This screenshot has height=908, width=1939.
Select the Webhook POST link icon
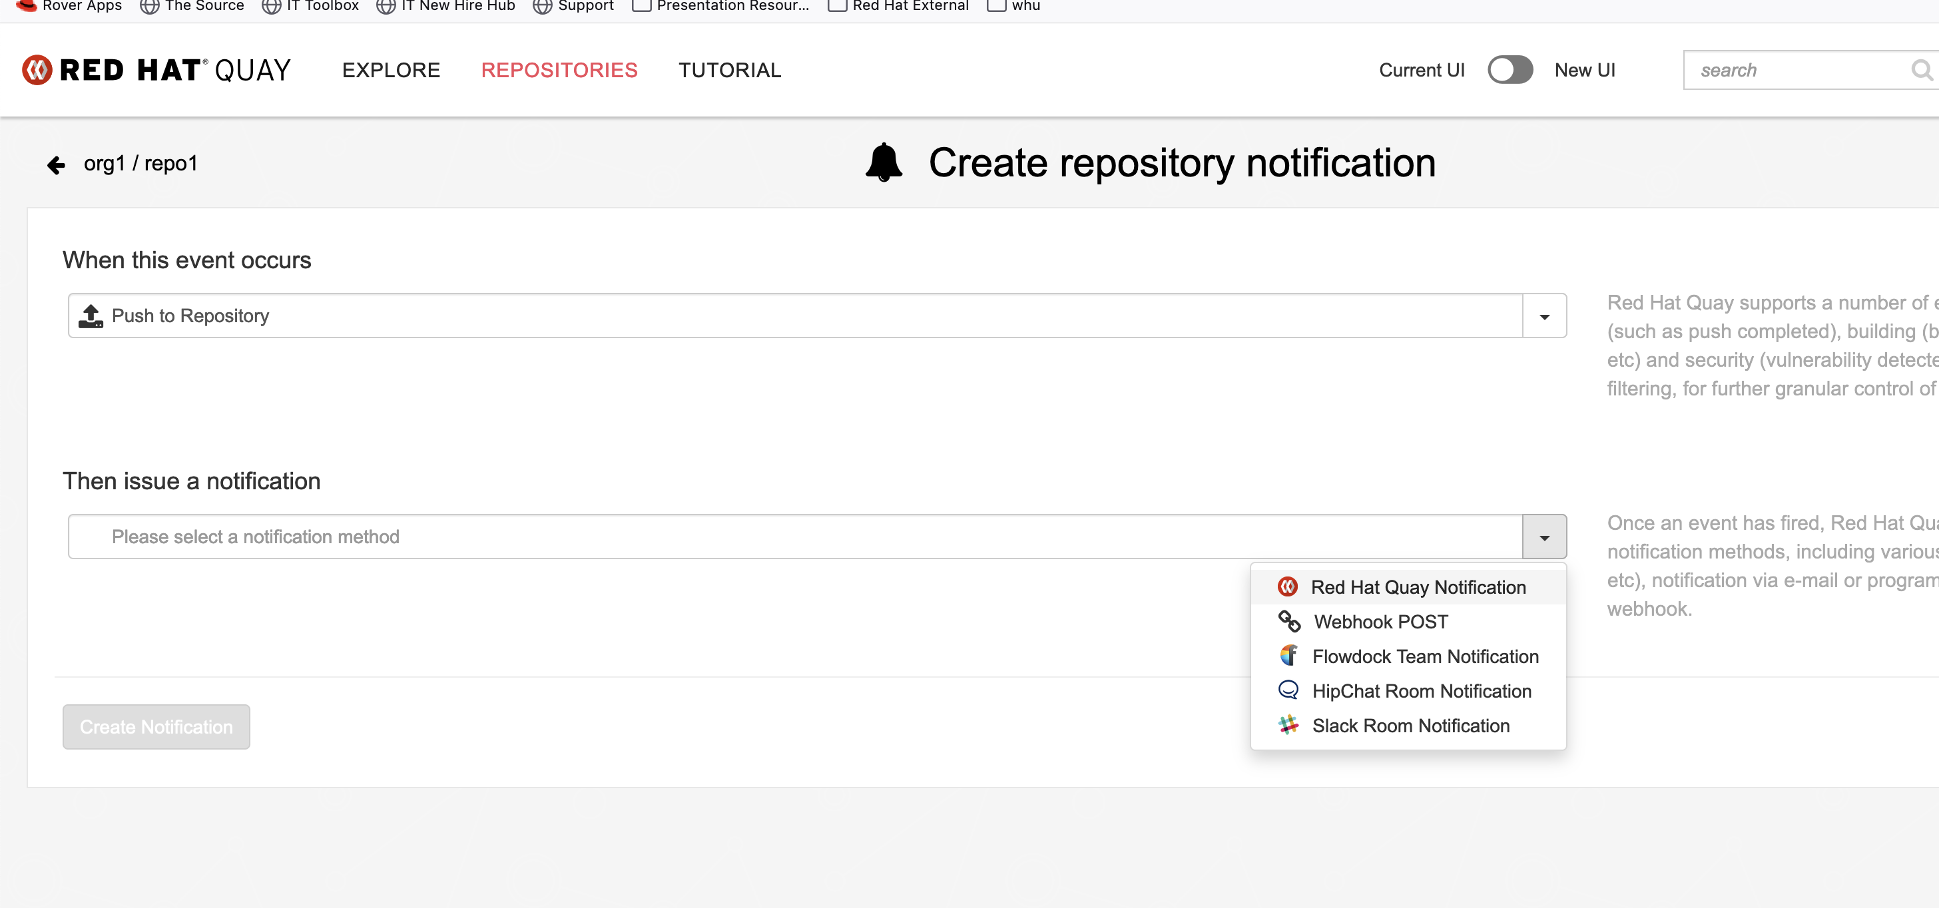tap(1288, 621)
